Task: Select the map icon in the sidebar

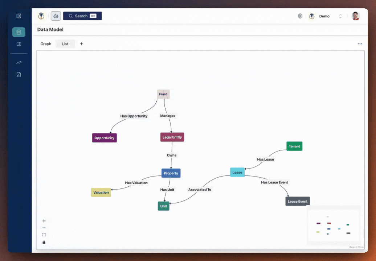Action: (x=19, y=44)
